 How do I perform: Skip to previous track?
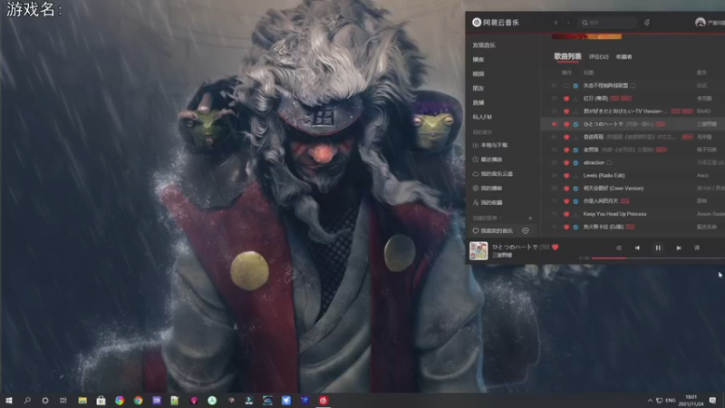637,248
